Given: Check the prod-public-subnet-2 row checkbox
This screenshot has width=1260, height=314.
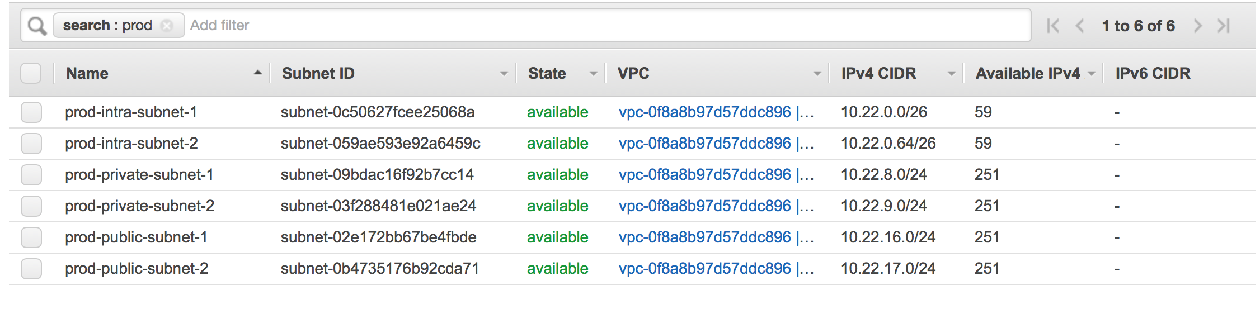Looking at the screenshot, I should (x=31, y=269).
